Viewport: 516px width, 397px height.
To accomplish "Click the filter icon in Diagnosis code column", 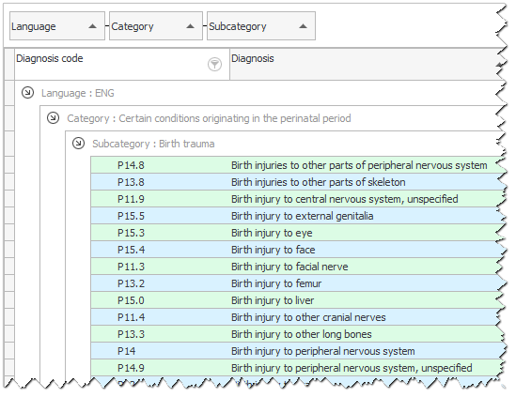I will click(x=214, y=65).
